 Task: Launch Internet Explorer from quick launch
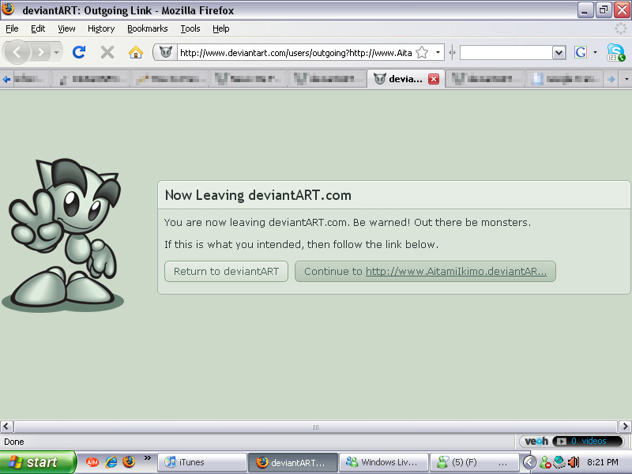[x=111, y=462]
